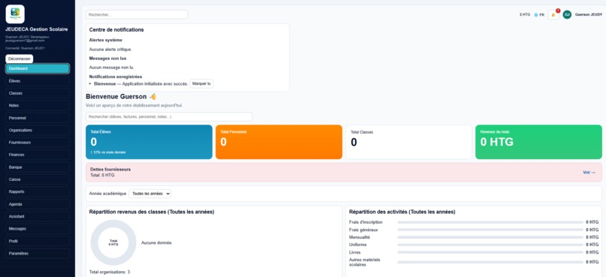Click the Déconnexion button
The width and height of the screenshot is (606, 277).
(20, 59)
